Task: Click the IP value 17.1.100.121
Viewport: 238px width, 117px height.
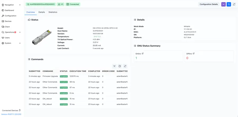Action: (188, 29)
